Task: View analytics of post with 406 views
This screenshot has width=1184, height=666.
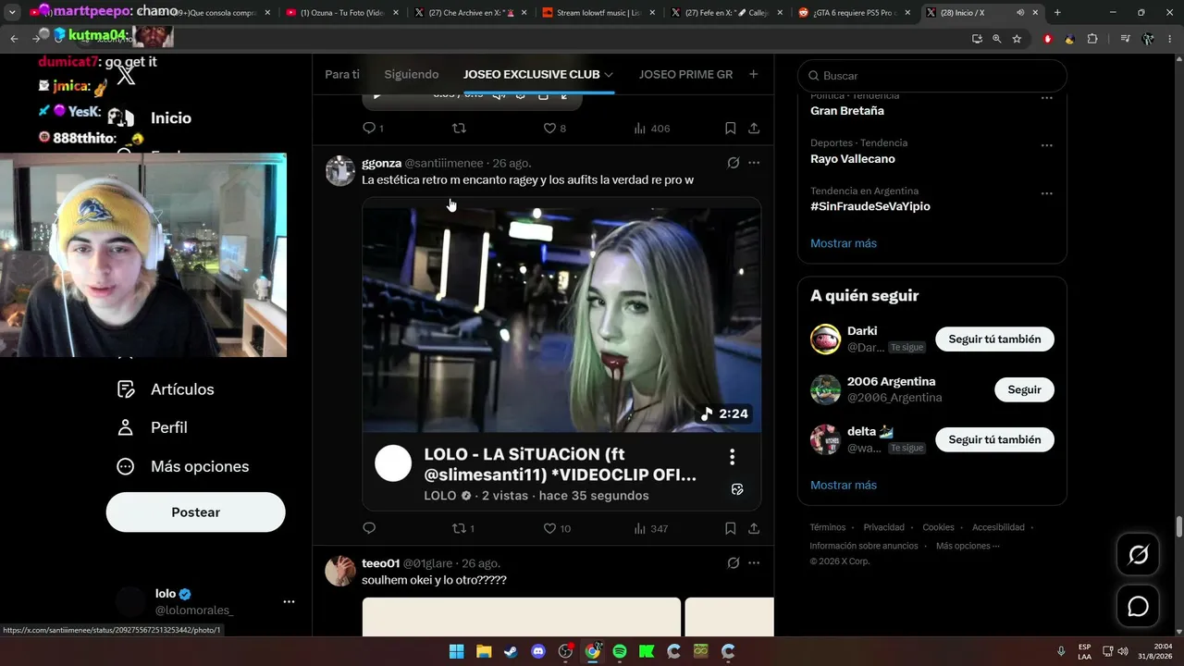Action: pos(652,128)
